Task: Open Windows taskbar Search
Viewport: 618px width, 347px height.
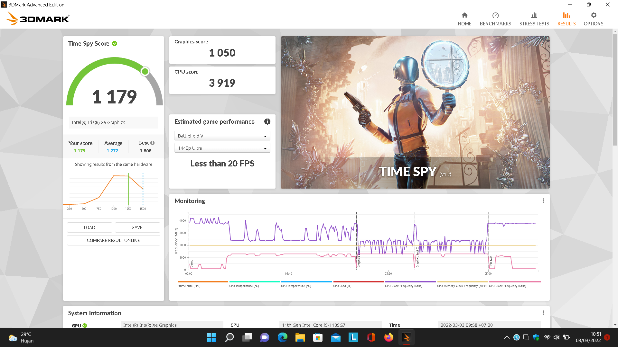Action: click(229, 337)
